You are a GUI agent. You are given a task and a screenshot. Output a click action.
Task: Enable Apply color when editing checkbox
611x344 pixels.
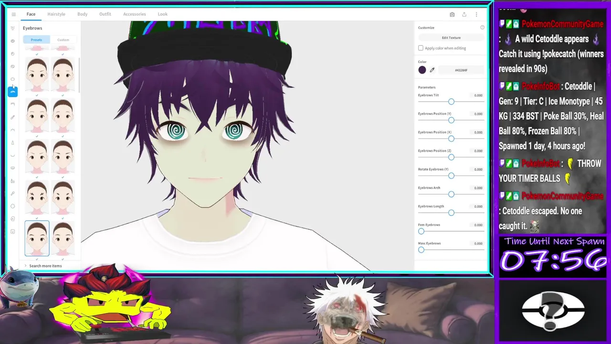(421, 48)
